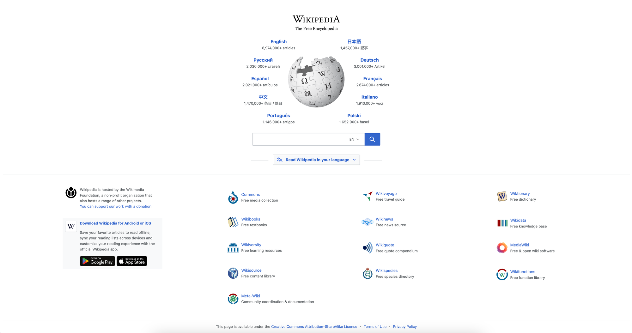Open the Download on the App Store badge
This screenshot has width=632, height=333.
tap(132, 261)
